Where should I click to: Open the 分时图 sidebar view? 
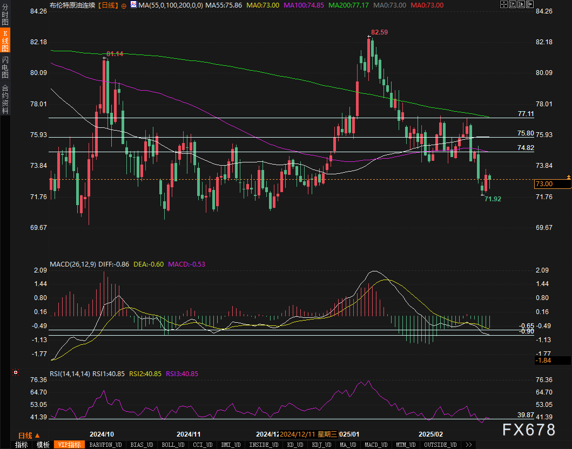(x=5, y=15)
